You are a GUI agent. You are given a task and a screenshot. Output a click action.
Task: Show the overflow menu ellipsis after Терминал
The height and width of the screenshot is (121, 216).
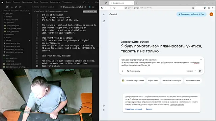click(x=75, y=2)
